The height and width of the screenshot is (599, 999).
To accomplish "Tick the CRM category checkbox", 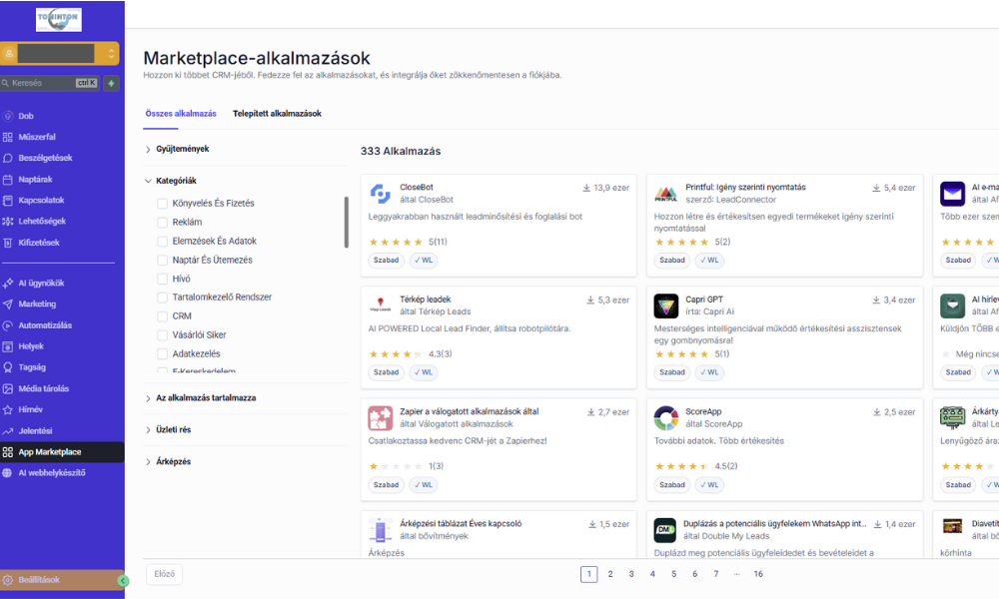I will [x=162, y=316].
